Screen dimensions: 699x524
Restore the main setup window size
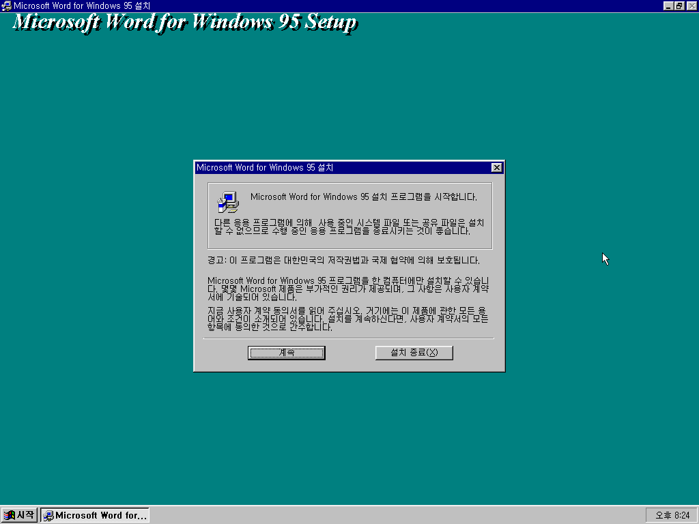click(679, 5)
